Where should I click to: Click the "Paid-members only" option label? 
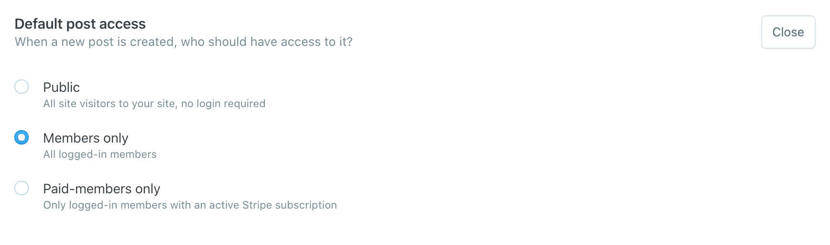[101, 189]
